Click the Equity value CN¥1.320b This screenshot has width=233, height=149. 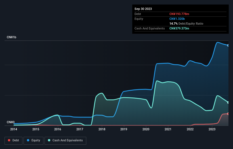[177, 19]
